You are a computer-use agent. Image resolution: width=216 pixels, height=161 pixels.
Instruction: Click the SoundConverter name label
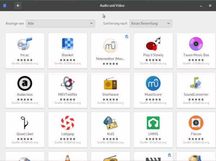(196, 95)
